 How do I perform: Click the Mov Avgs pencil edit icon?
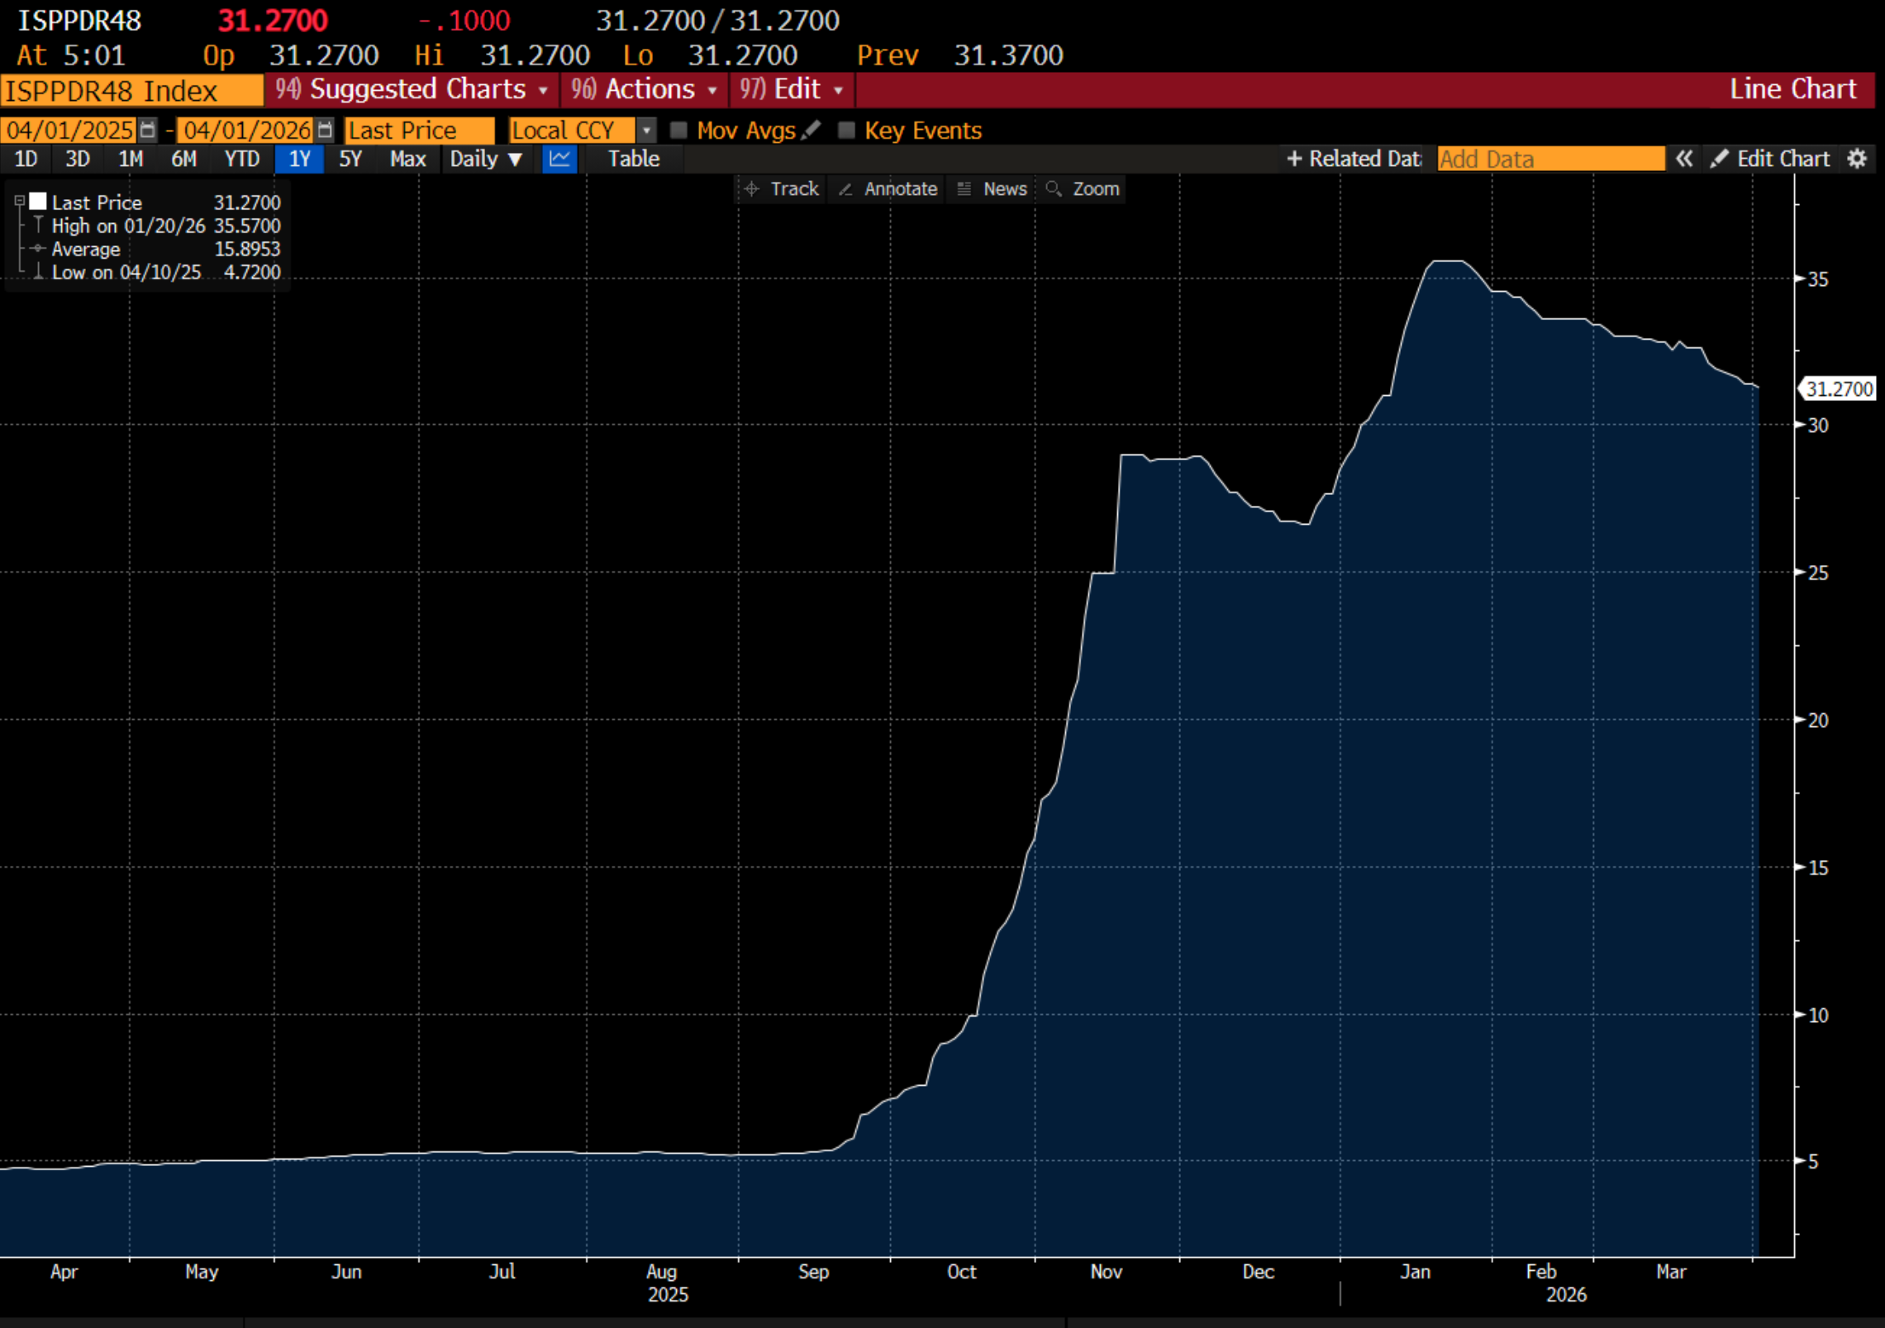[x=812, y=130]
